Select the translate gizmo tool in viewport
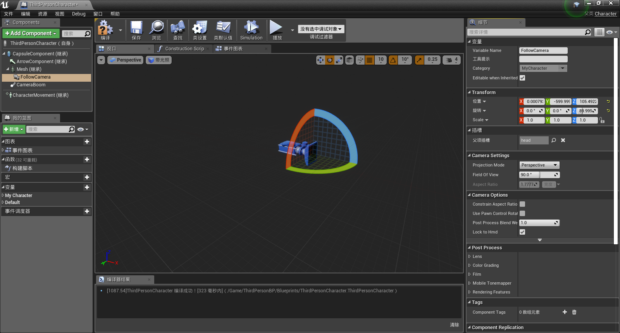 tap(320, 60)
